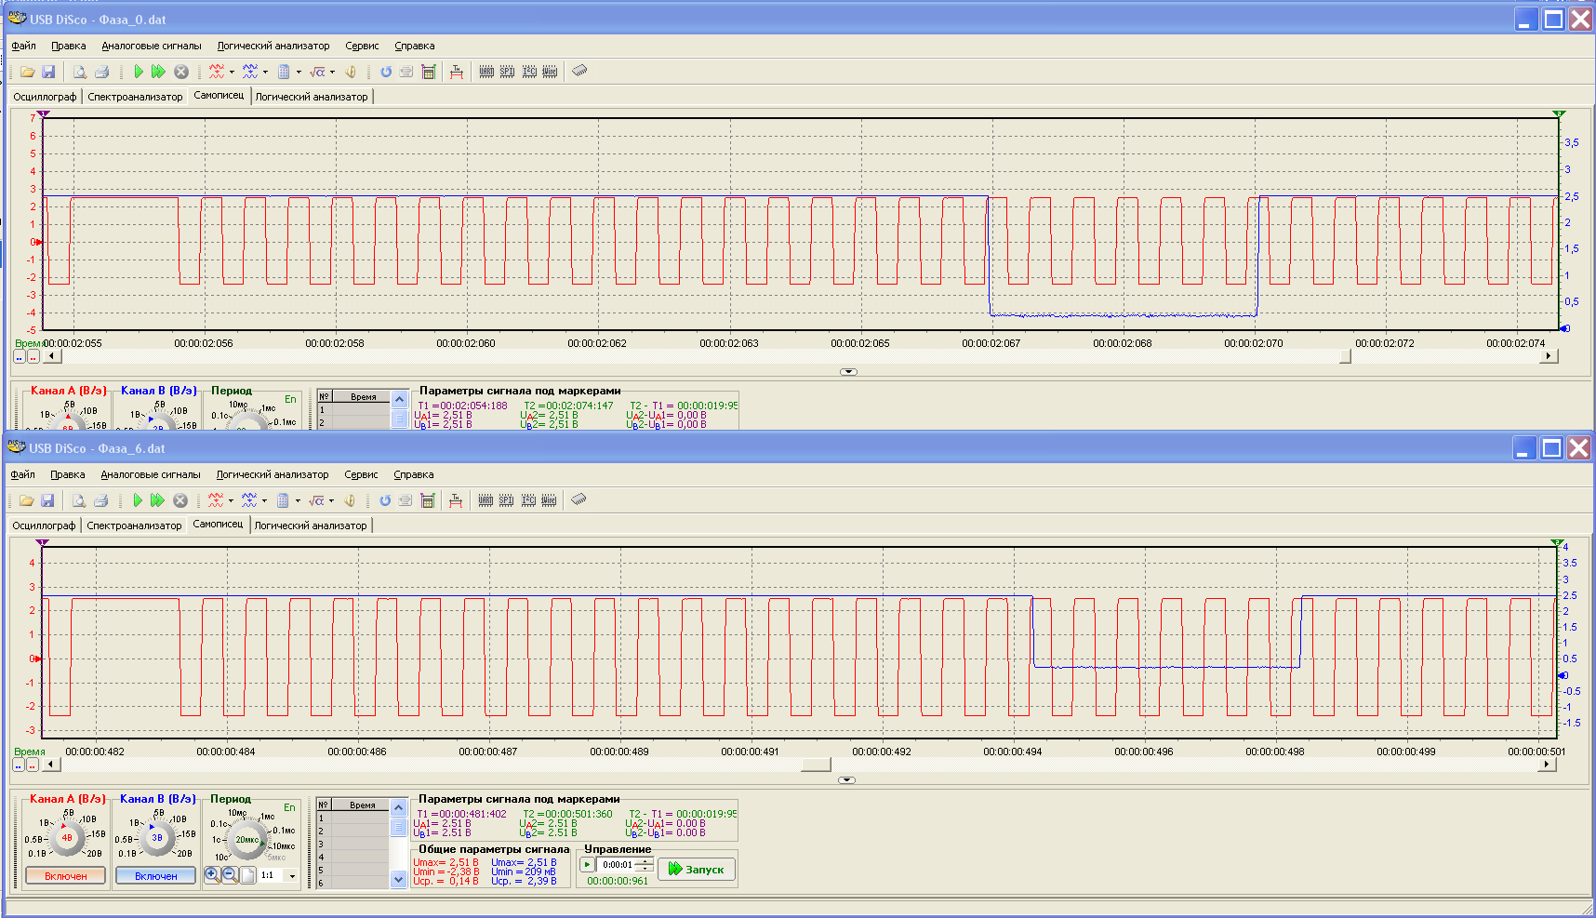1596x918 pixels.
Task: Open channel B waveform dropdown arrow, Фаза_0
Action: point(265,72)
